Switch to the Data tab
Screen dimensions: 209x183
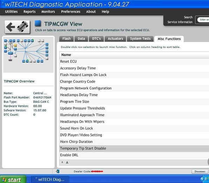tap(81, 39)
